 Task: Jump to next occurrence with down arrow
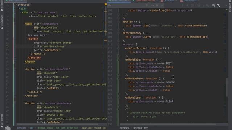pyautogui.click(x=187, y=5)
